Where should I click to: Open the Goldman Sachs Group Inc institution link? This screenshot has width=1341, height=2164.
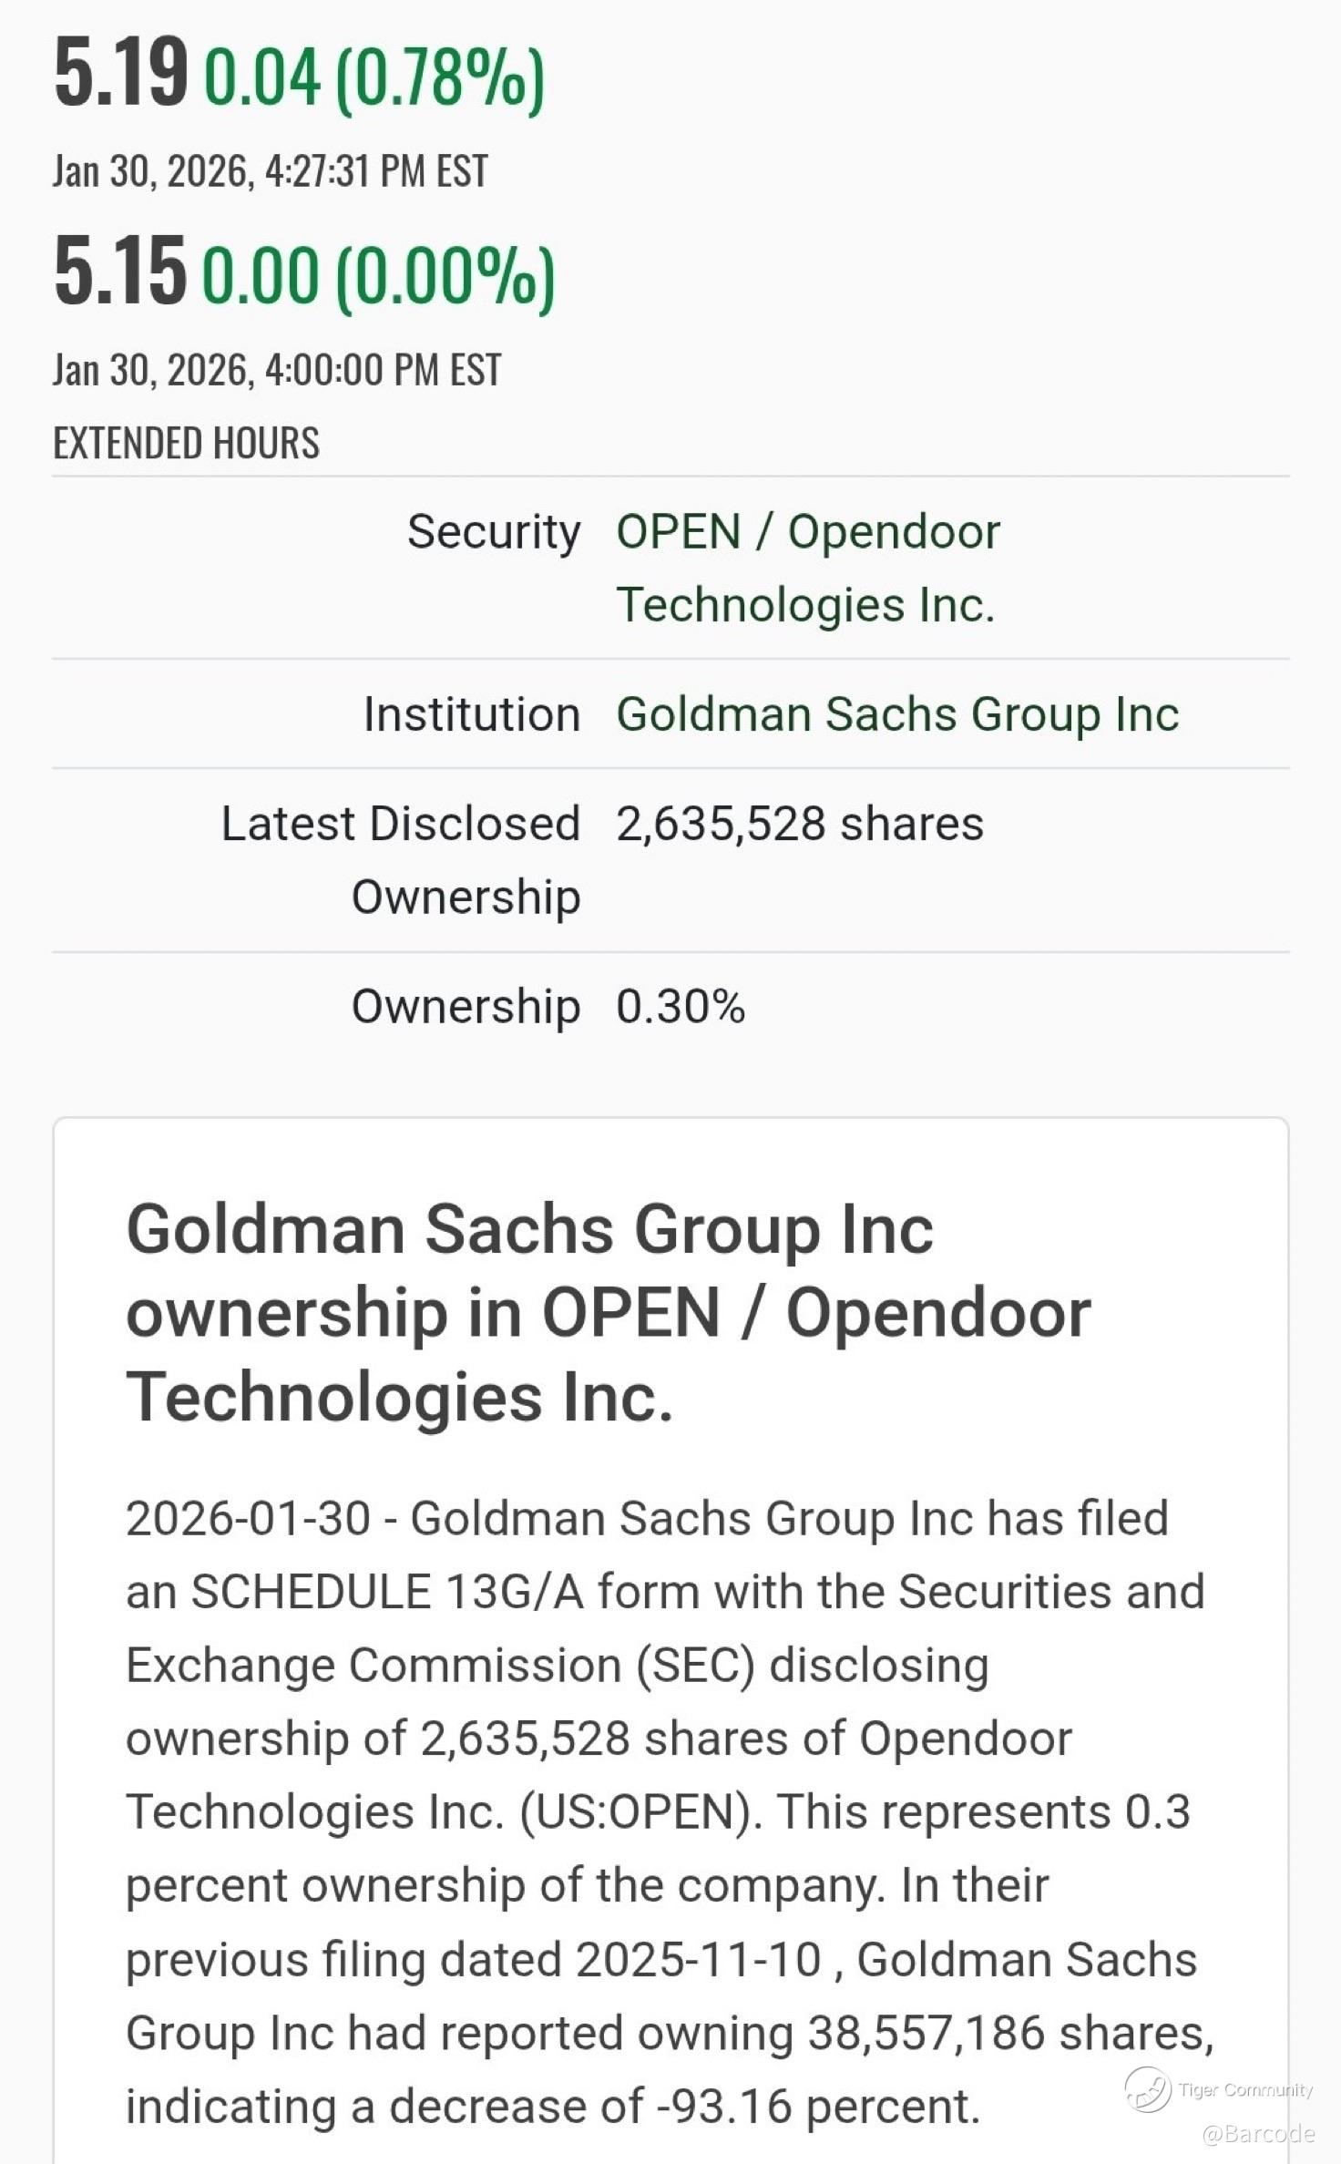[x=897, y=713]
